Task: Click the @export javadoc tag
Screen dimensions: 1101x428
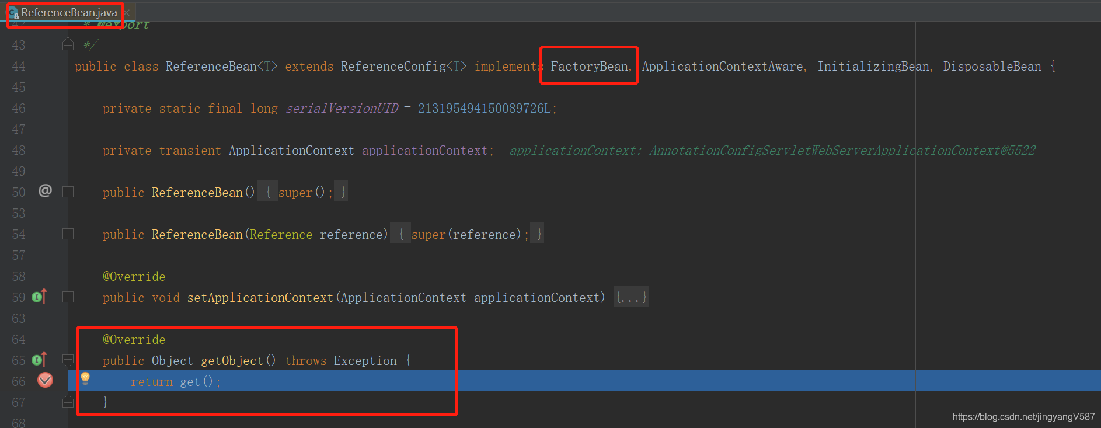Action: (123, 25)
